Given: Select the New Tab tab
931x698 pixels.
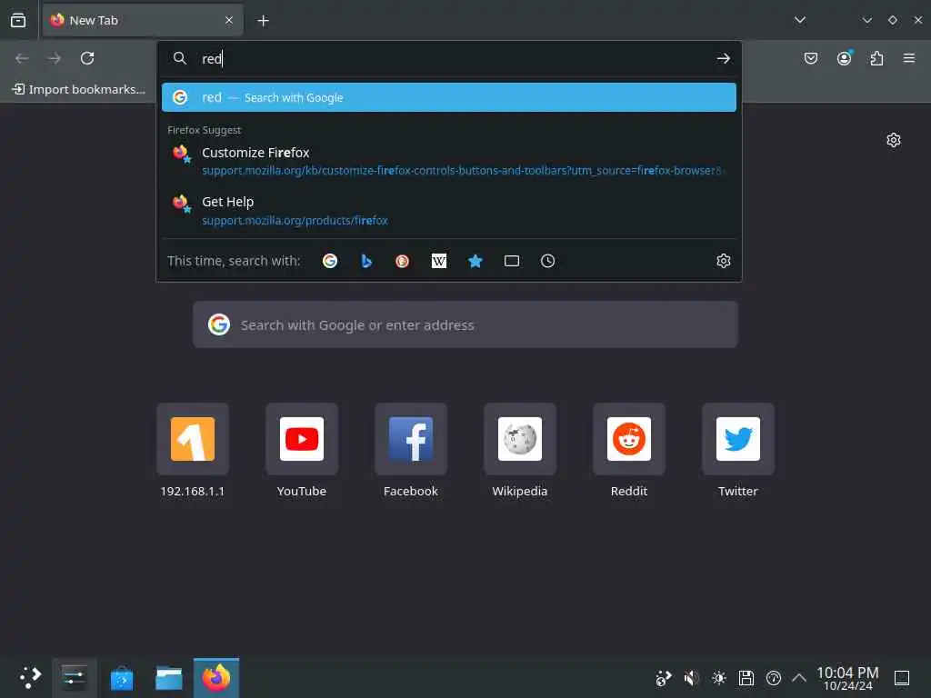Looking at the screenshot, I should point(143,21).
